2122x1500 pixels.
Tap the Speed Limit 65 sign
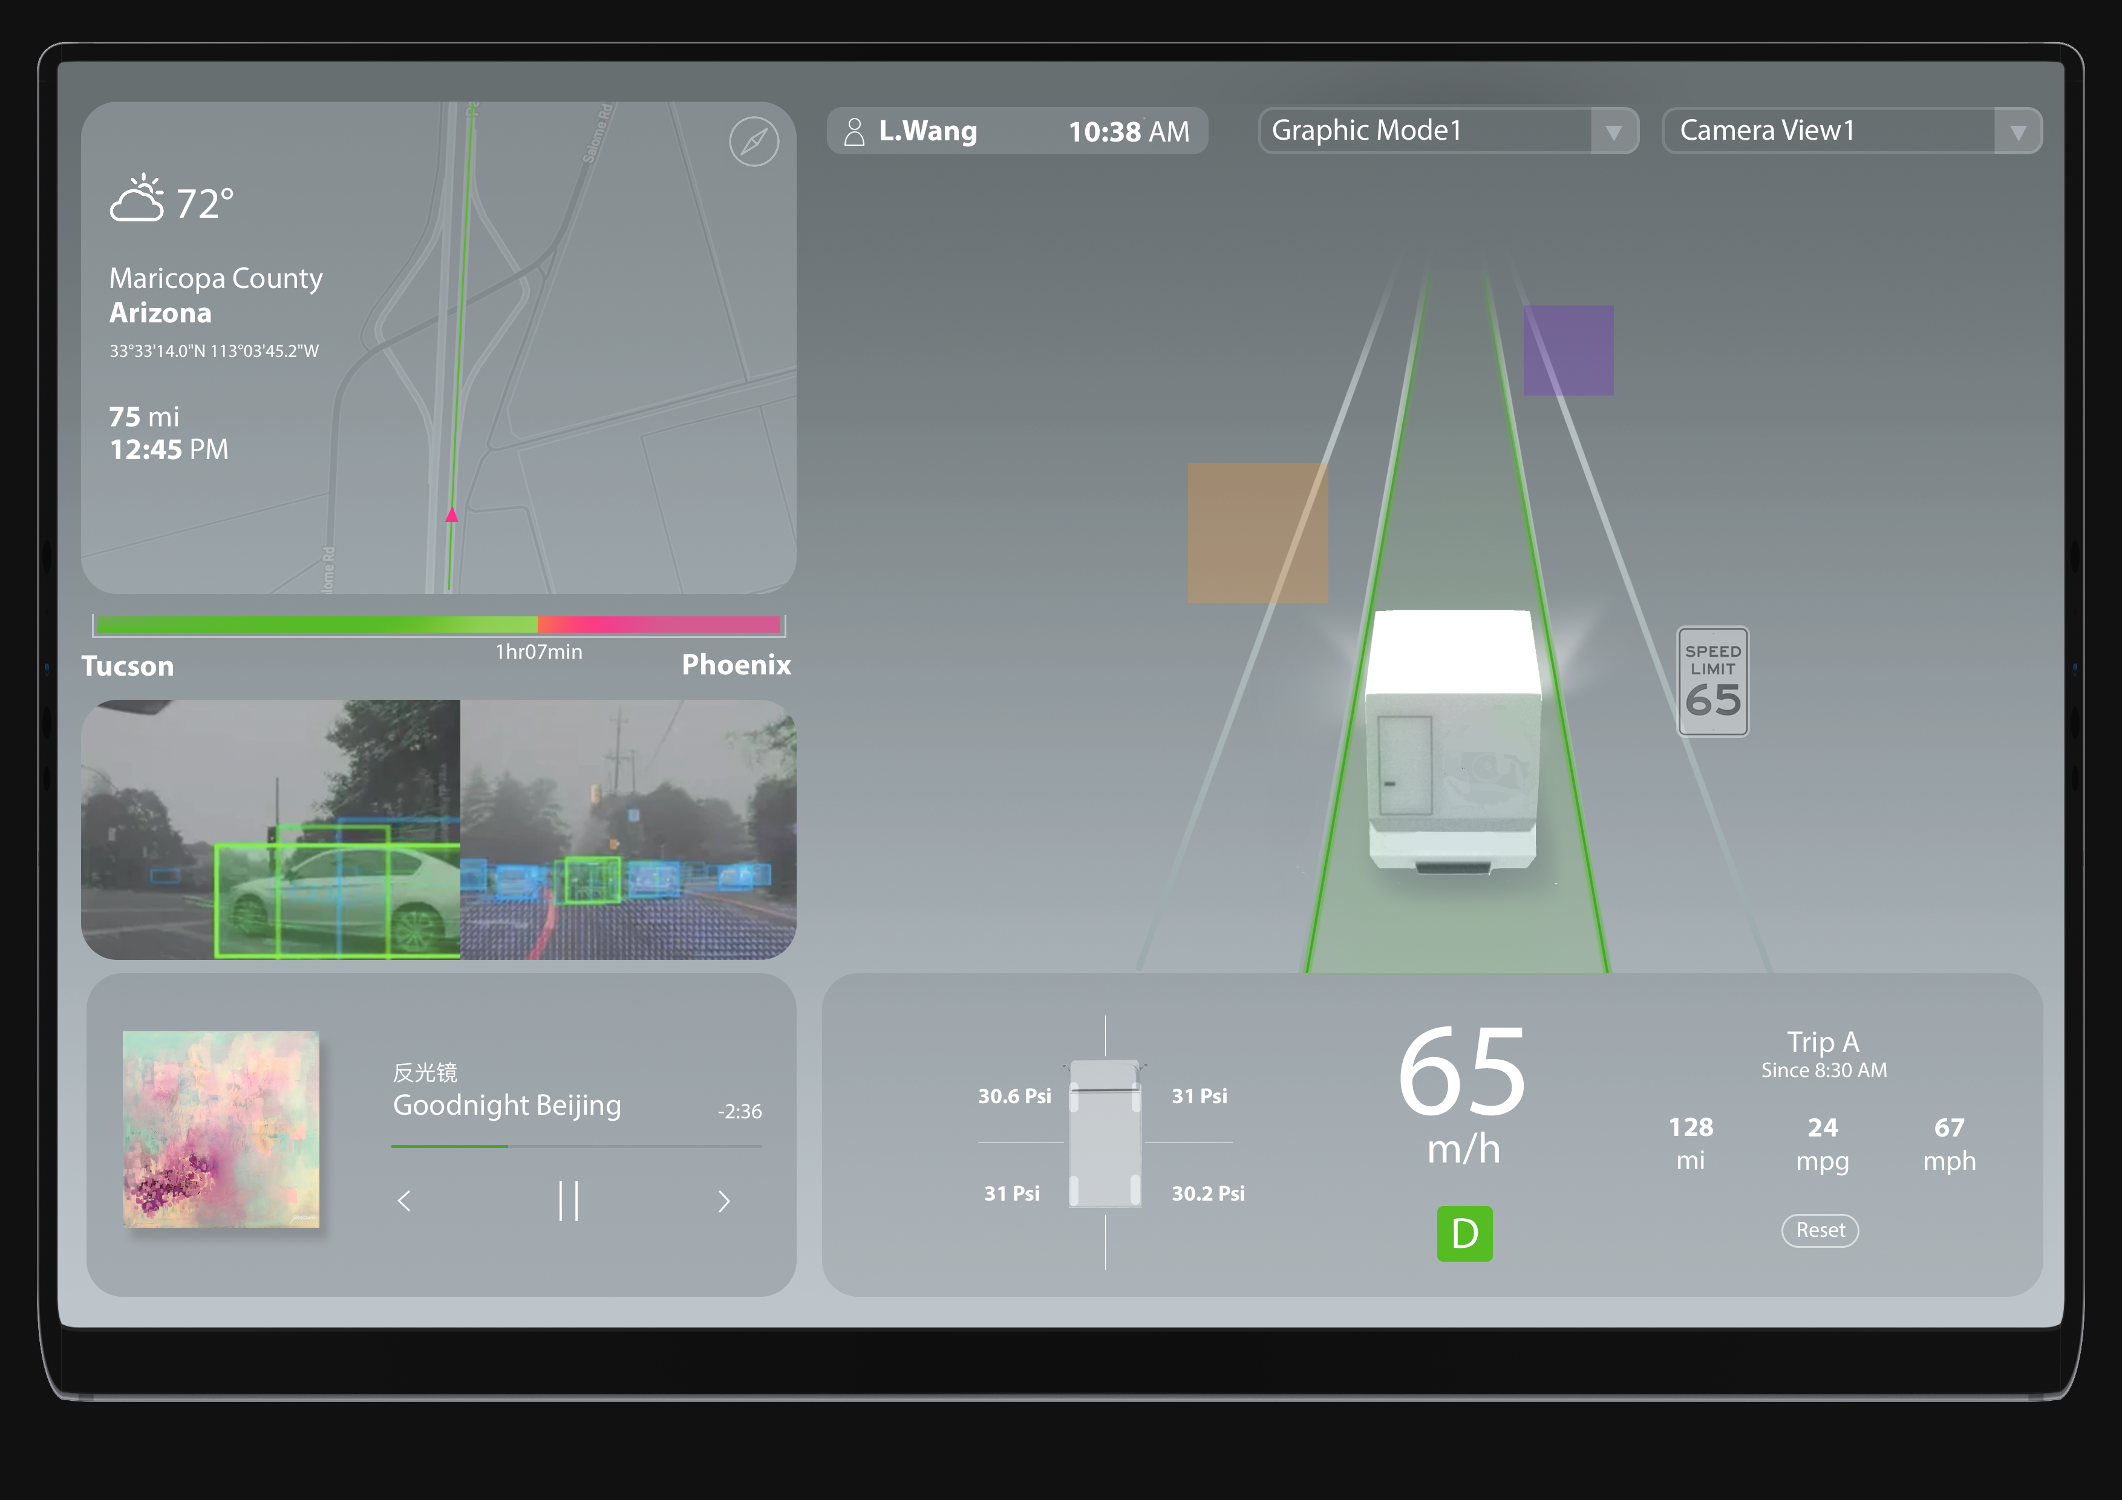tap(1712, 681)
